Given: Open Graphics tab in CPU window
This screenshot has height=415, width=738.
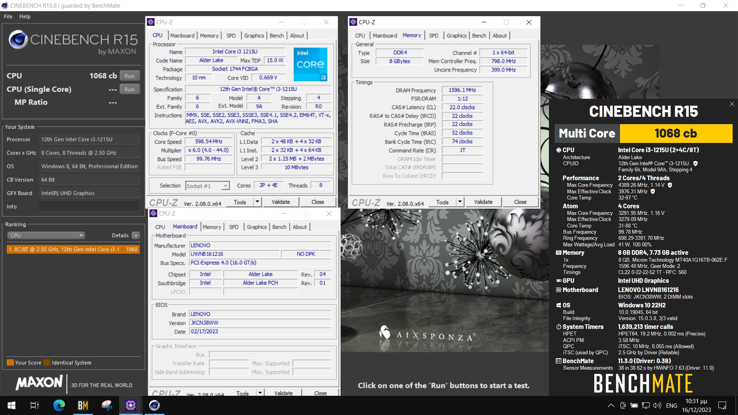Looking at the screenshot, I should (254, 35).
